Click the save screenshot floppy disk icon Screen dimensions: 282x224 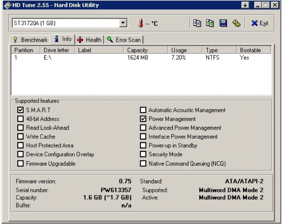(x=223, y=23)
